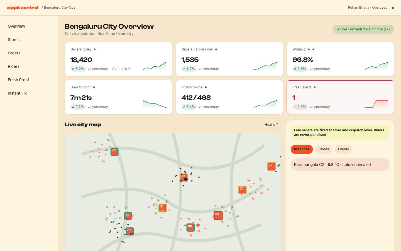The width and height of the screenshot is (401, 251).
Task: Open the red store marker 88
Action: pyautogui.click(x=218, y=216)
